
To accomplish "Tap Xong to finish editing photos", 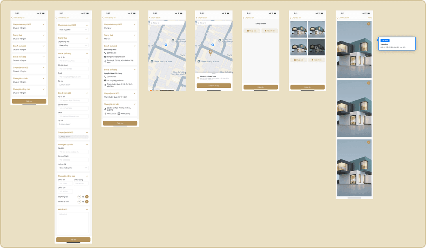I will pyautogui.click(x=369, y=18).
